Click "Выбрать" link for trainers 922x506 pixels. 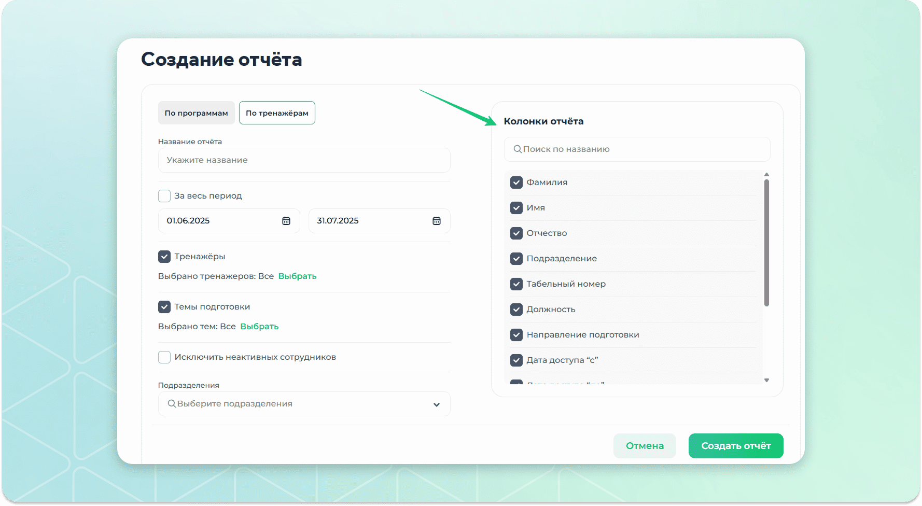tap(297, 276)
